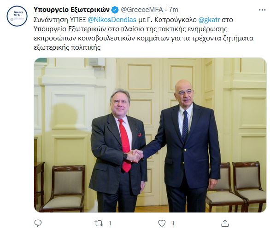
Task: Open the attached handshake photo
Action: (x=150, y=135)
